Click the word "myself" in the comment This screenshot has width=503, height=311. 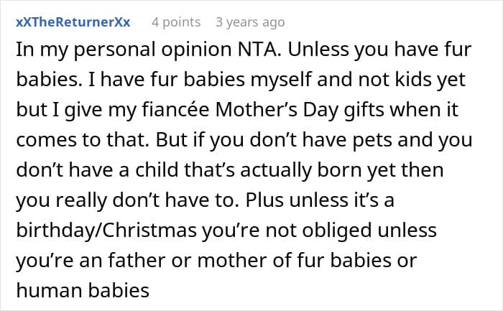click(282, 80)
